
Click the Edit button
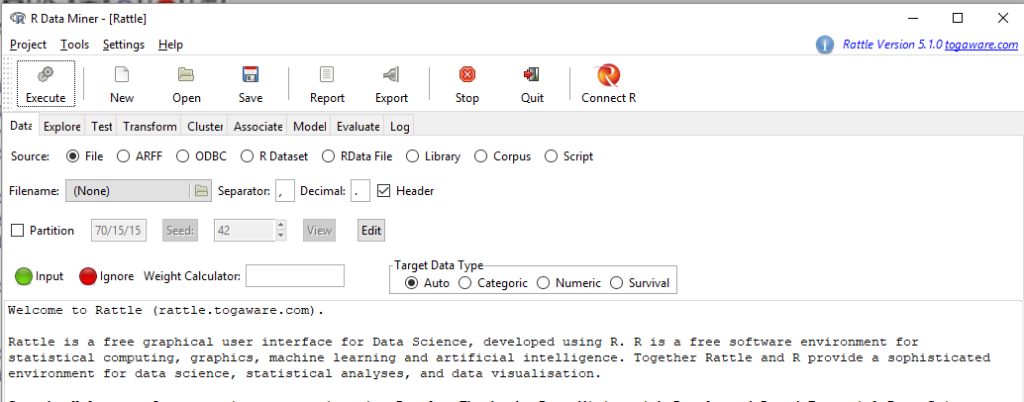[371, 231]
